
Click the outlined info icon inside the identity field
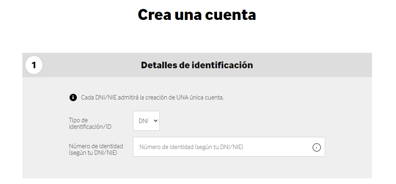pyautogui.click(x=317, y=147)
